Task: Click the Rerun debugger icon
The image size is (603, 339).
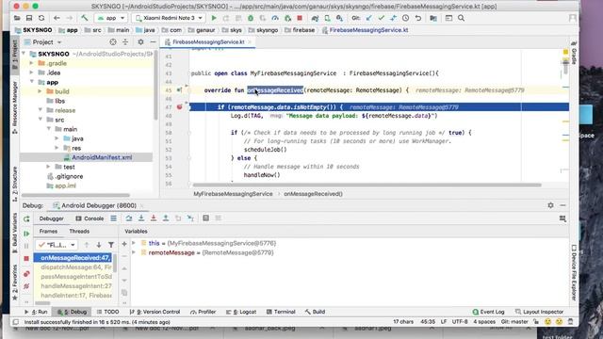Action: pos(26,219)
